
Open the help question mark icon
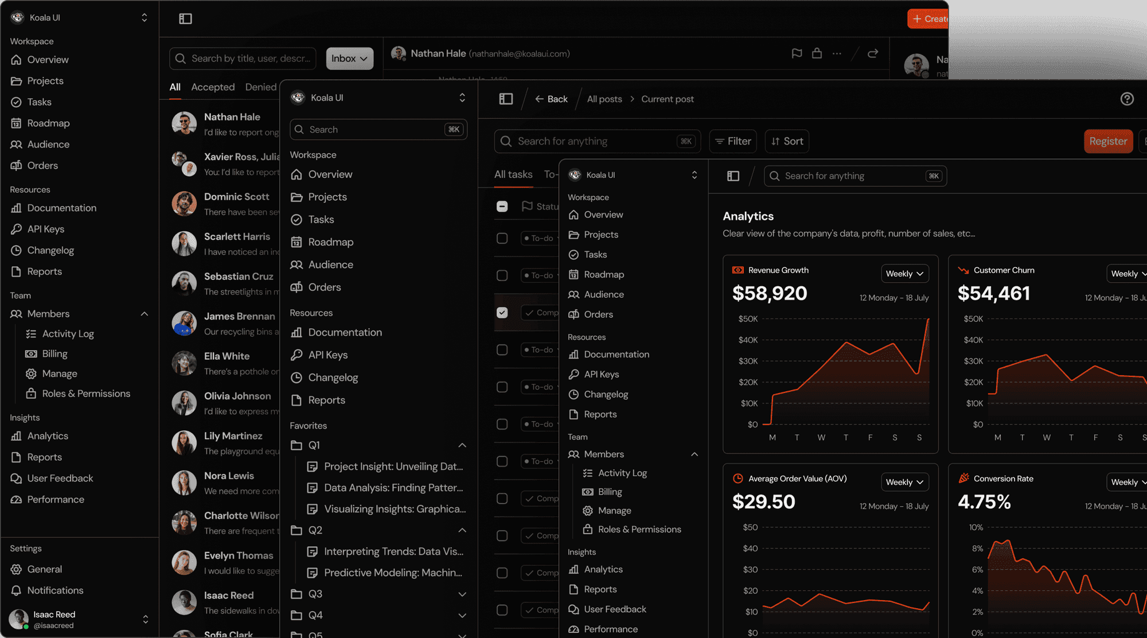pos(1127,99)
